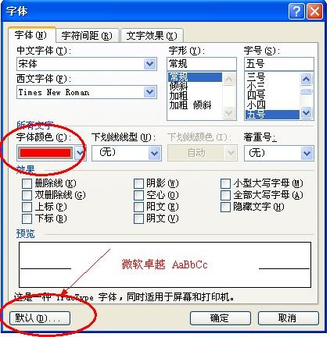The width and height of the screenshot is (330, 337).
Task: Check the 隐藏文字 hidden text option
Action: pyautogui.click(x=225, y=207)
